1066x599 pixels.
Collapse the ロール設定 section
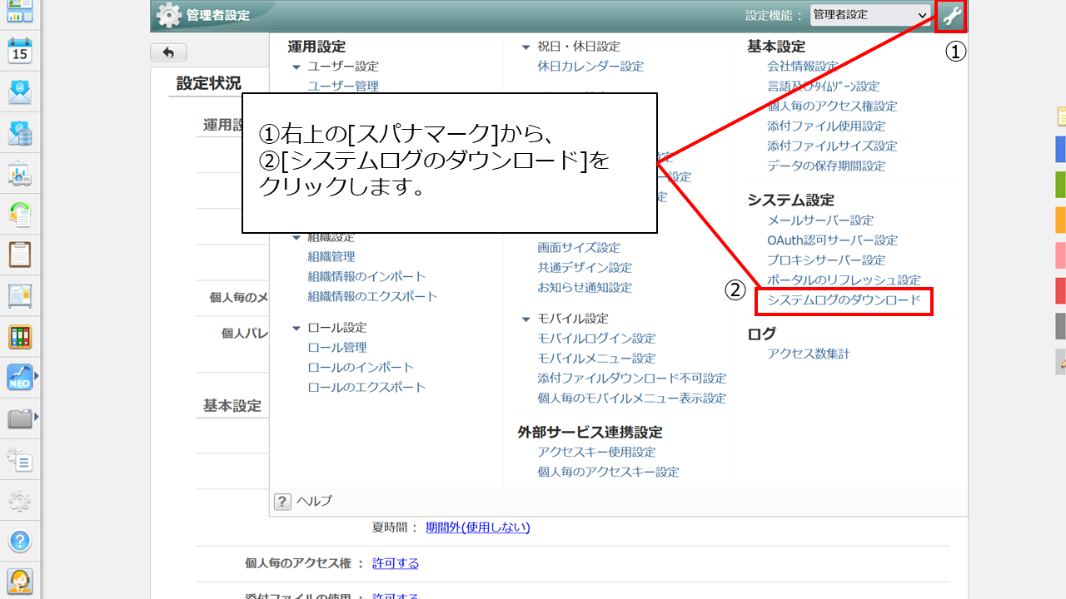(296, 328)
